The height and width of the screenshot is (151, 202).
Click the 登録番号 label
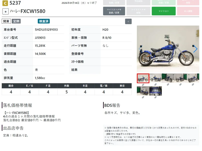[x=78, y=54]
